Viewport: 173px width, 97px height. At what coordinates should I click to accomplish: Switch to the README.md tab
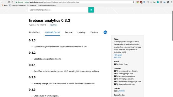coord(35,32)
